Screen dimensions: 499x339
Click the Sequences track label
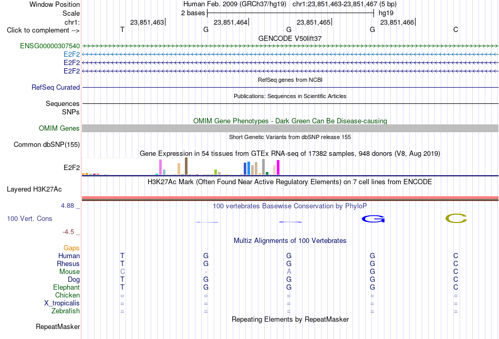click(x=63, y=103)
